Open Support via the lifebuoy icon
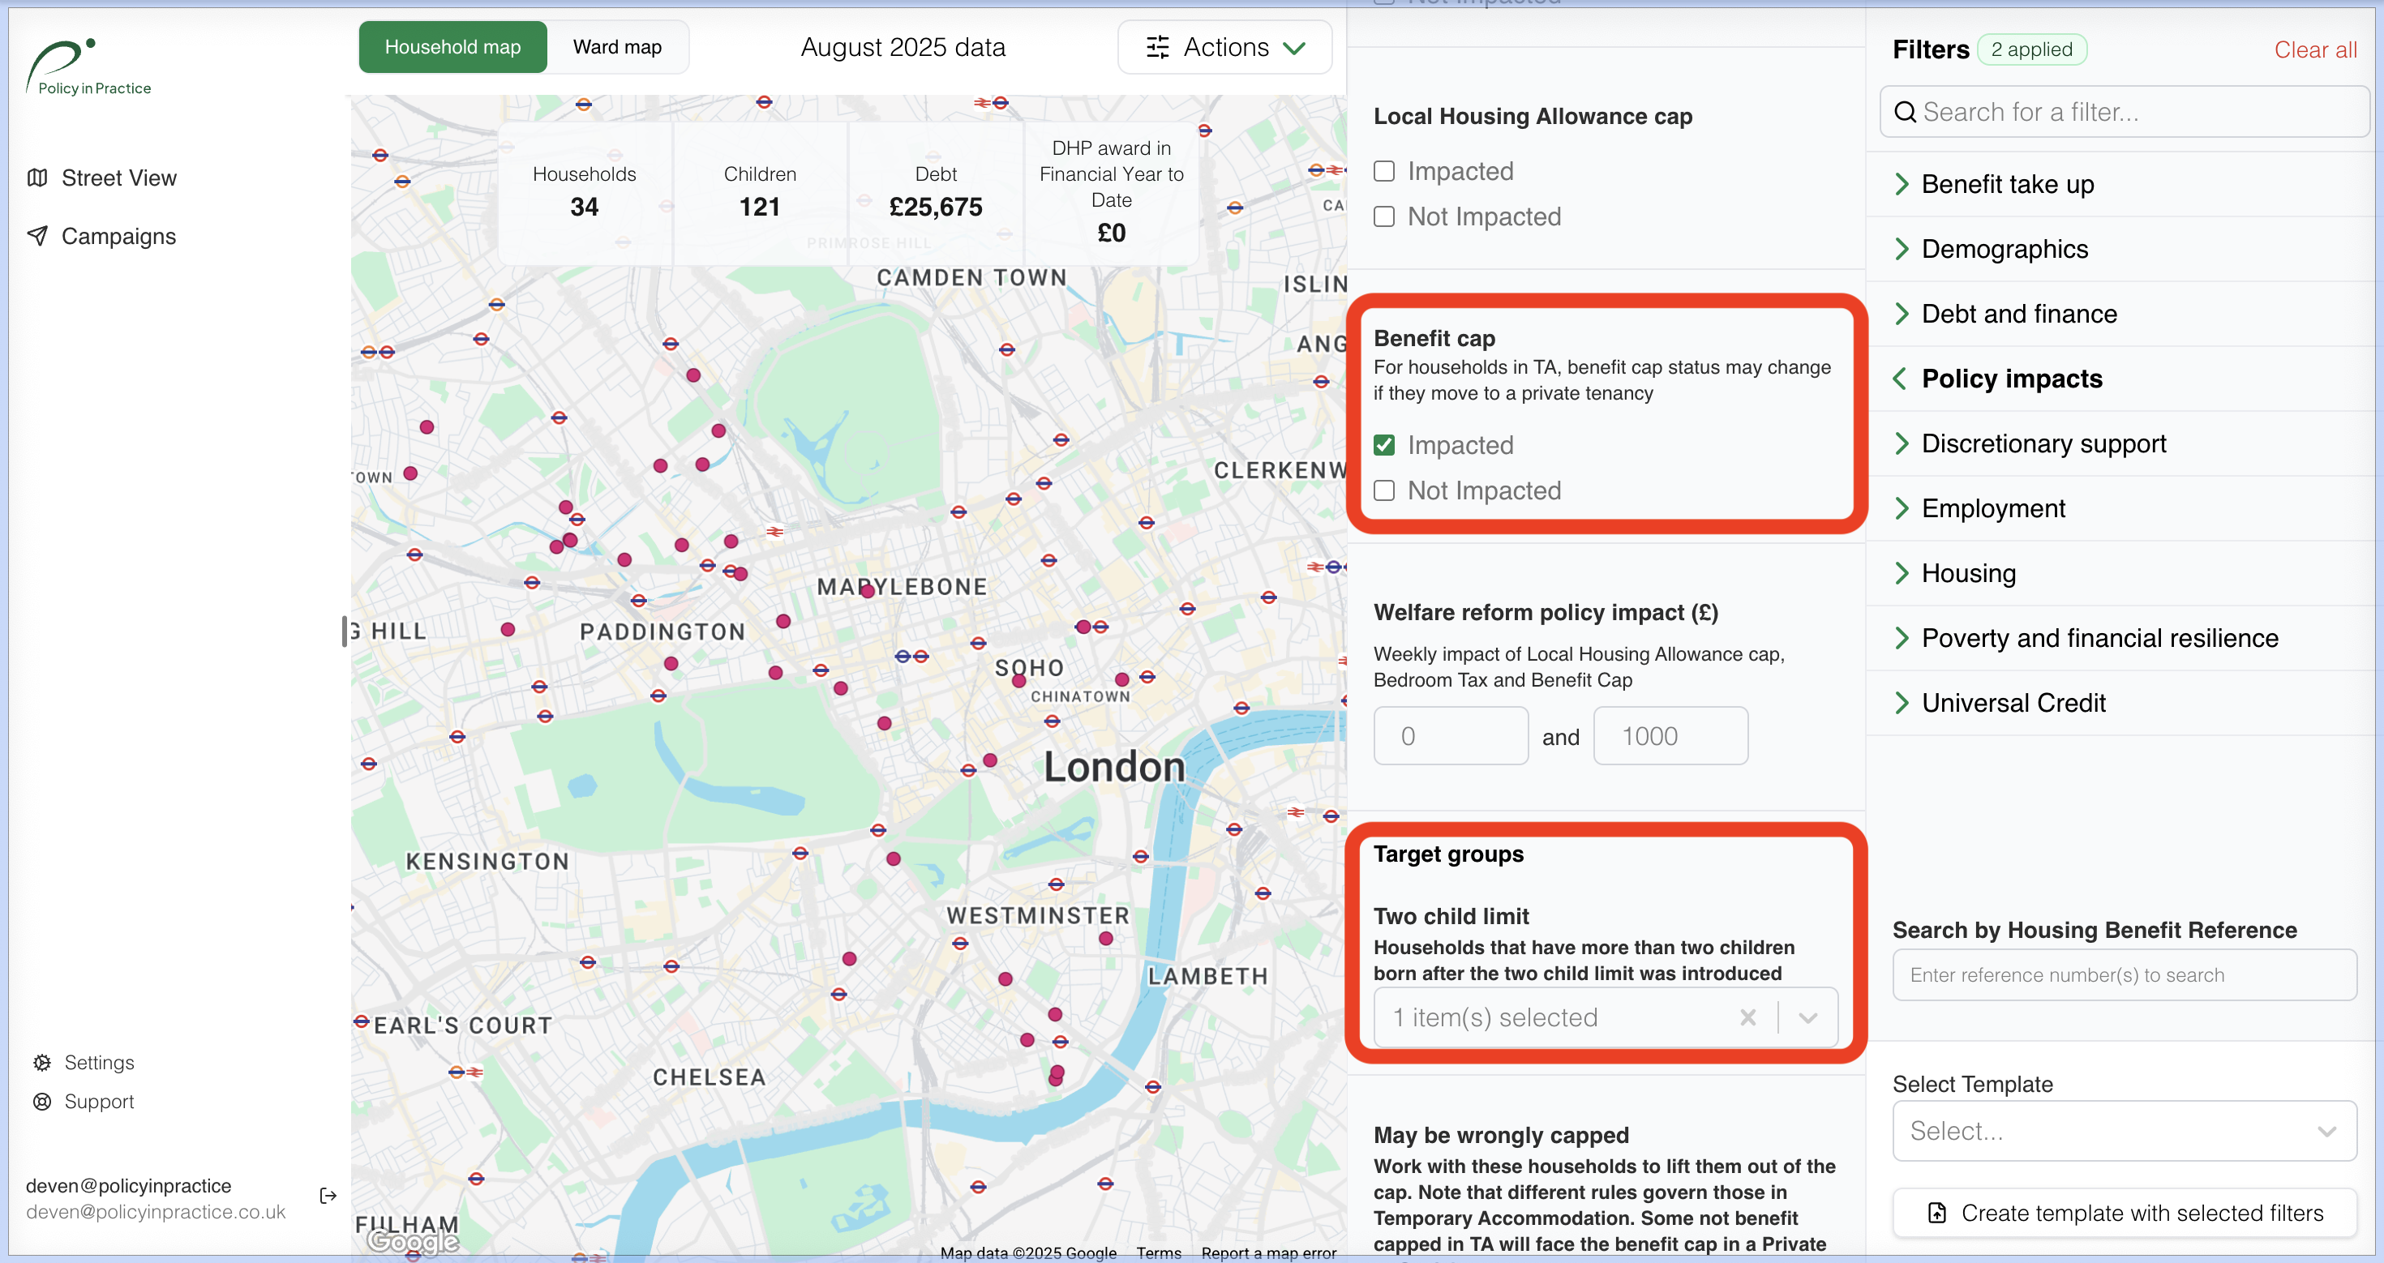 41,1101
